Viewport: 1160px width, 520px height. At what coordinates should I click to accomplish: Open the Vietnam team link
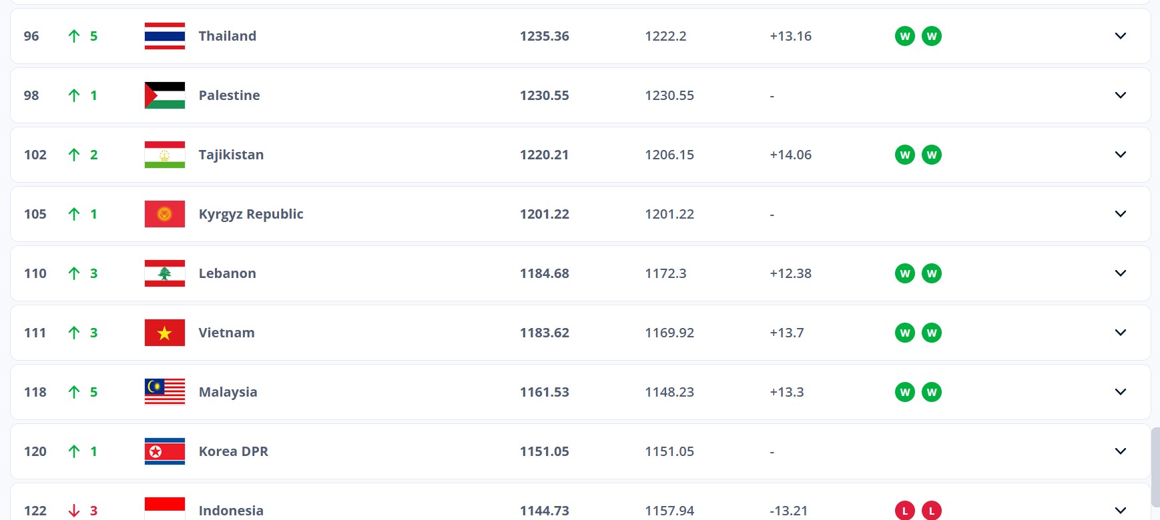226,333
